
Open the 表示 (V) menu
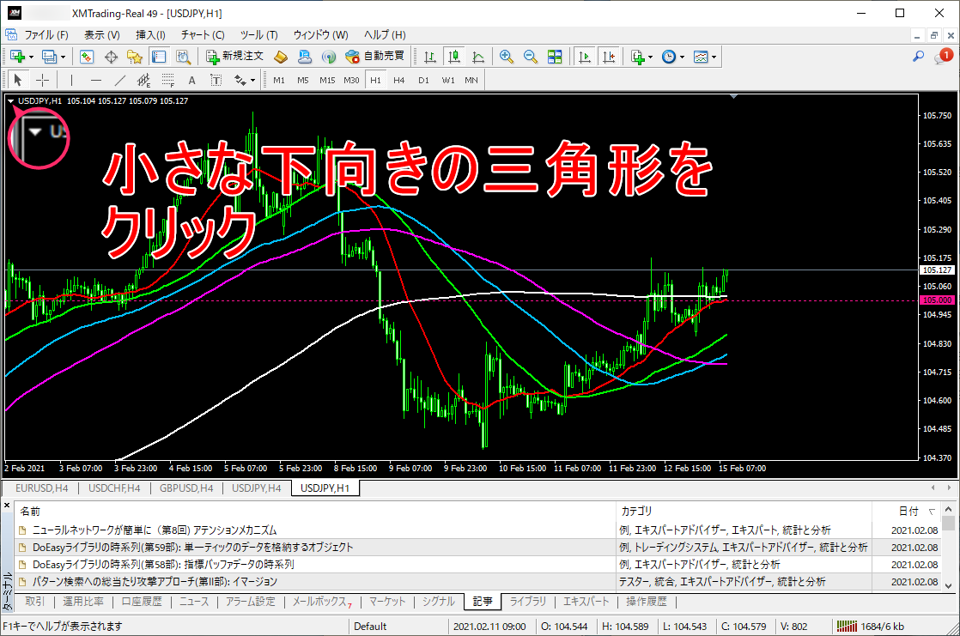point(101,35)
